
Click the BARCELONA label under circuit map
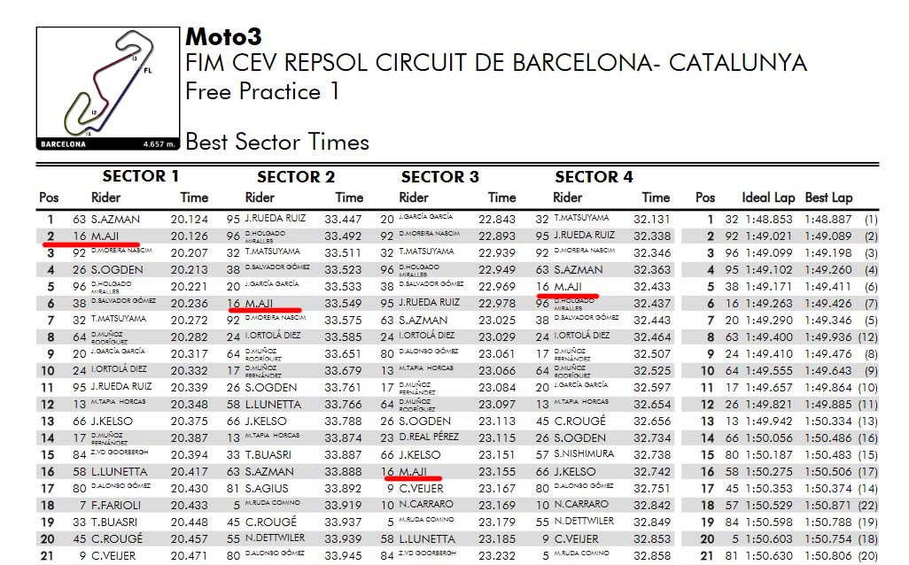(64, 143)
